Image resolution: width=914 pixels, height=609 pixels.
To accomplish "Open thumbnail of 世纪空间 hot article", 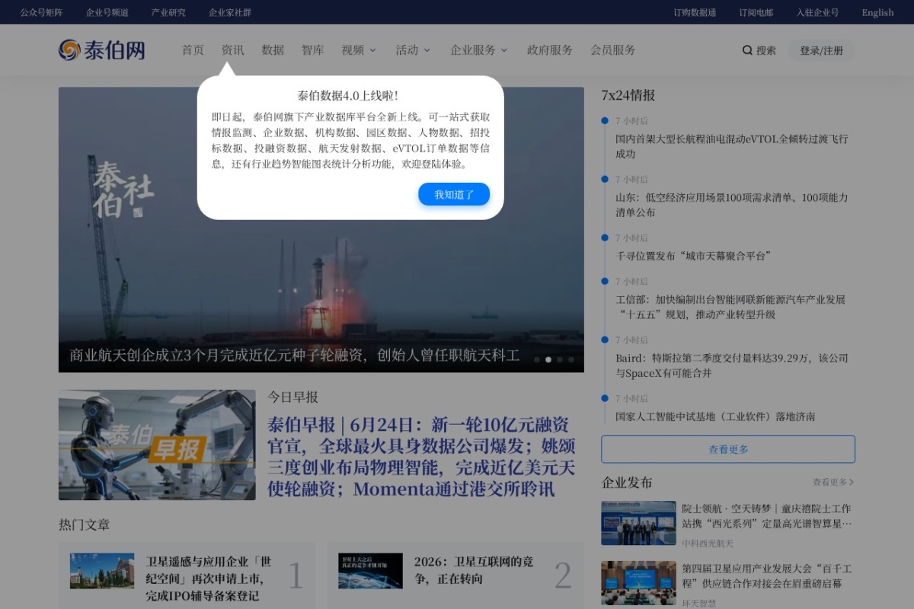I will pyautogui.click(x=102, y=571).
